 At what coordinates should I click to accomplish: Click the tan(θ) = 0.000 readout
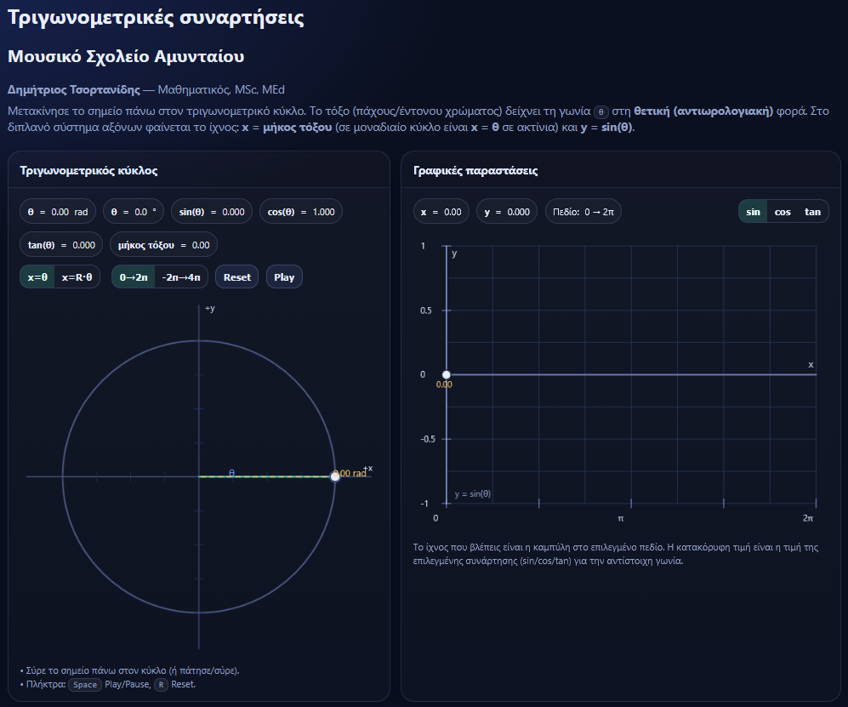tap(61, 245)
